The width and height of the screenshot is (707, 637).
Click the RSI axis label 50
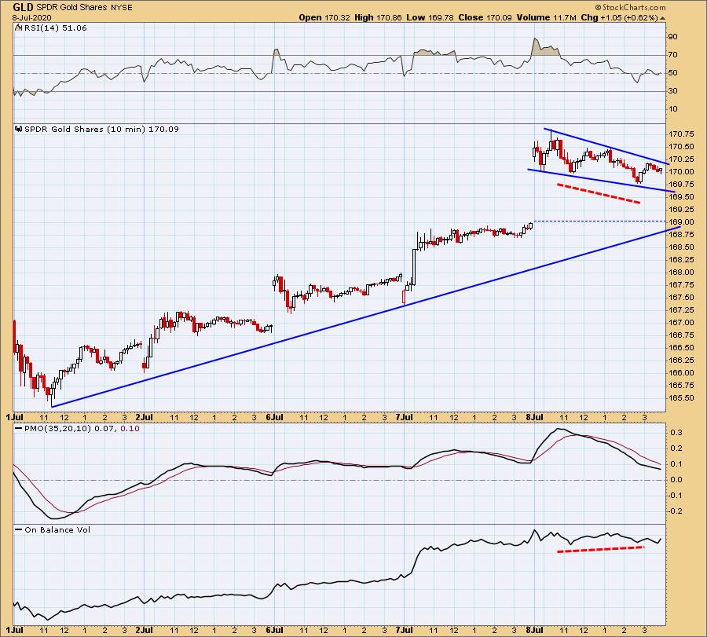coord(673,72)
